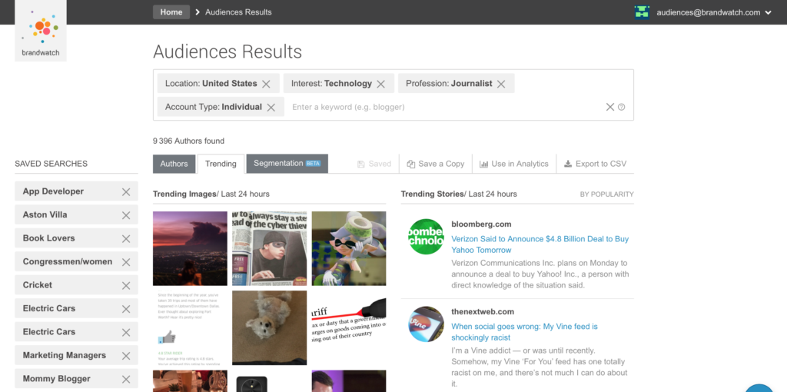
Task: Expand the account dropdown for audiences@brandwatch.com
Action: [769, 12]
